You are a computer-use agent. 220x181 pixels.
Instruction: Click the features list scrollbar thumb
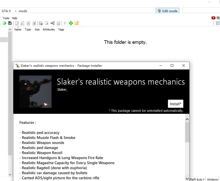187,132
